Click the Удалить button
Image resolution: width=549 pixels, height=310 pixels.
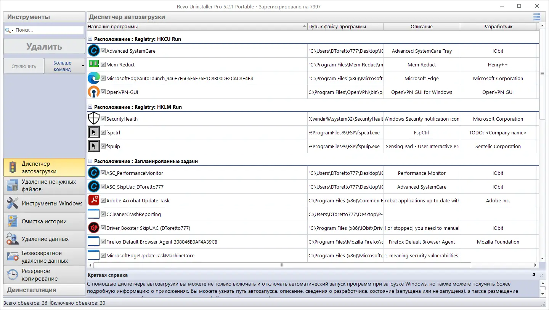point(44,47)
